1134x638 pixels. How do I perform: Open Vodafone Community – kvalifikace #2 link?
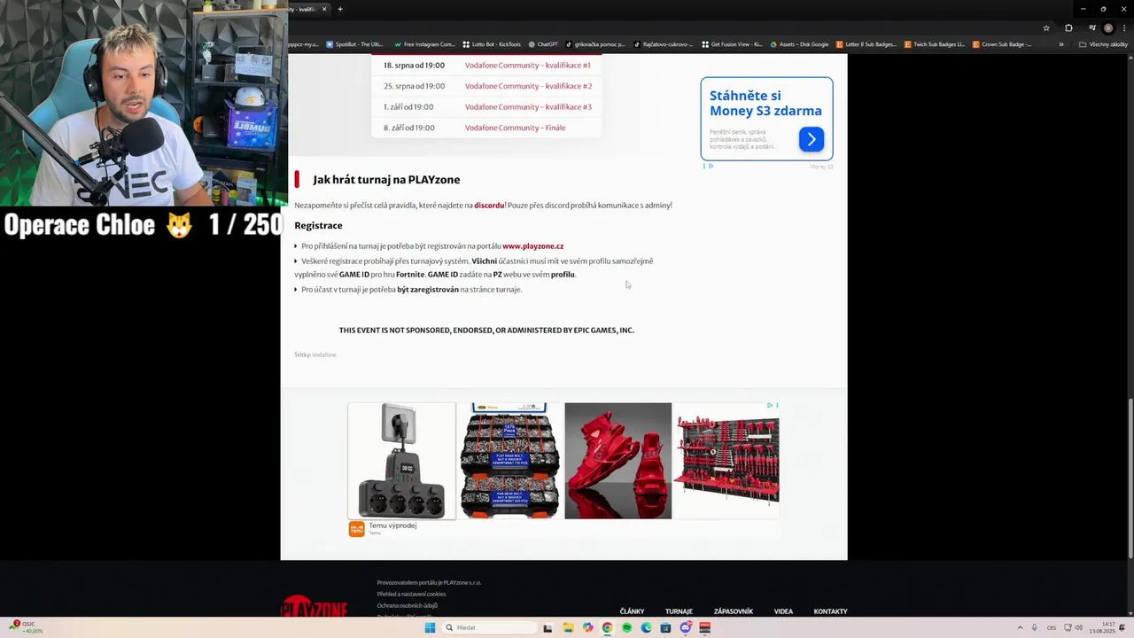pyautogui.click(x=528, y=86)
